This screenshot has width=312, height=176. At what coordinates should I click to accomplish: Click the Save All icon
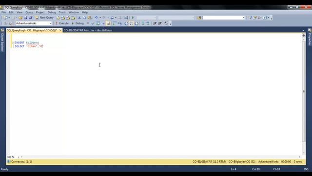31,18
